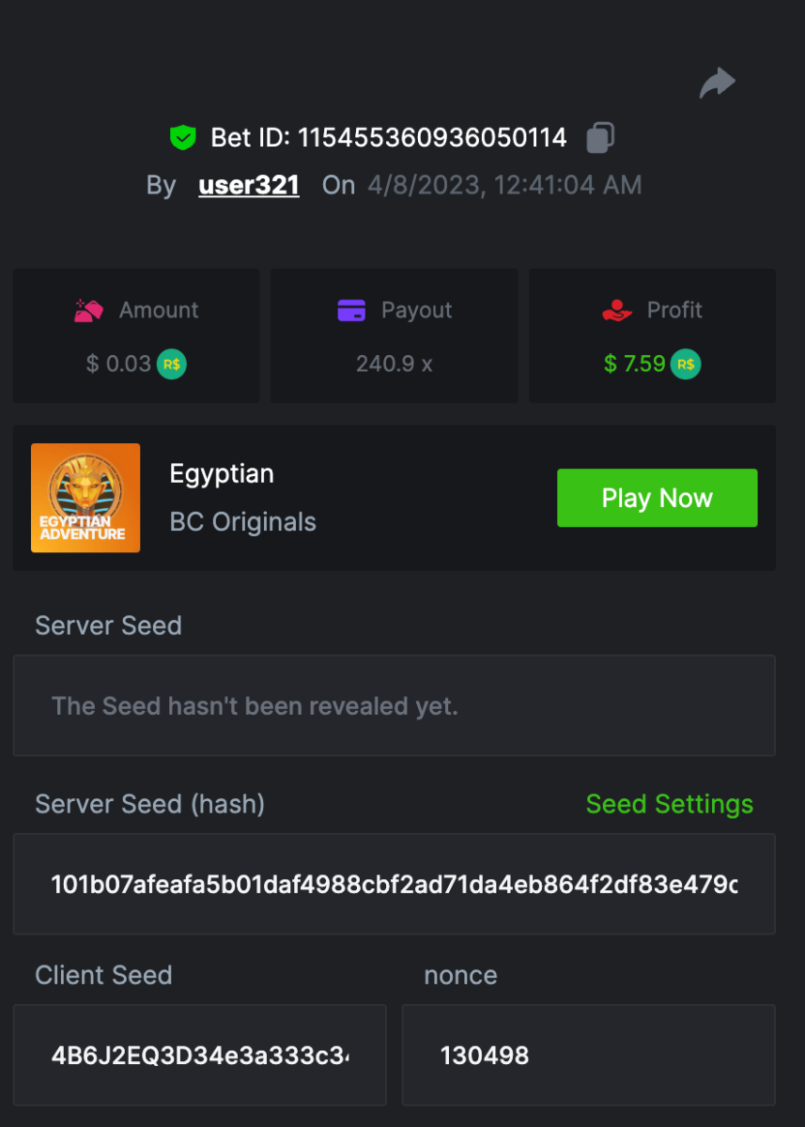Select the Server Seed hash field

click(394, 884)
